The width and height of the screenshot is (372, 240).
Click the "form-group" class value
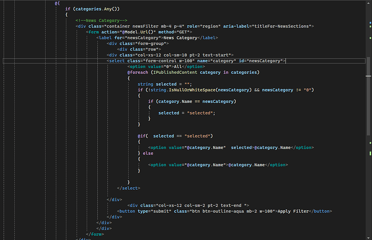(151, 44)
